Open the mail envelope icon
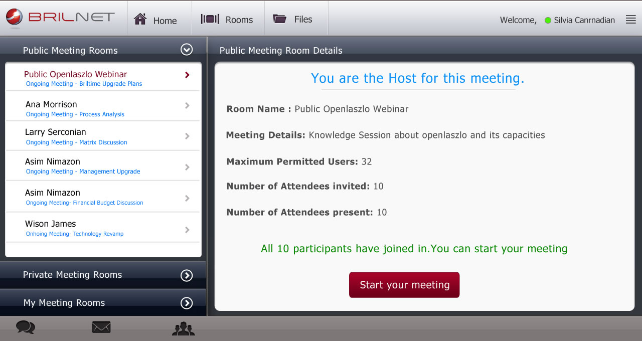 [x=101, y=327]
